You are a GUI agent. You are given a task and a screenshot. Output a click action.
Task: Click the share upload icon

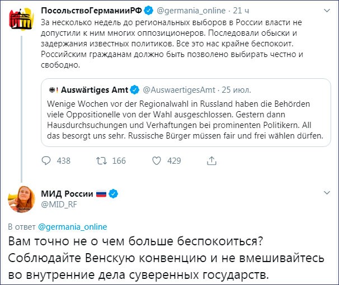pyautogui.click(x=211, y=161)
